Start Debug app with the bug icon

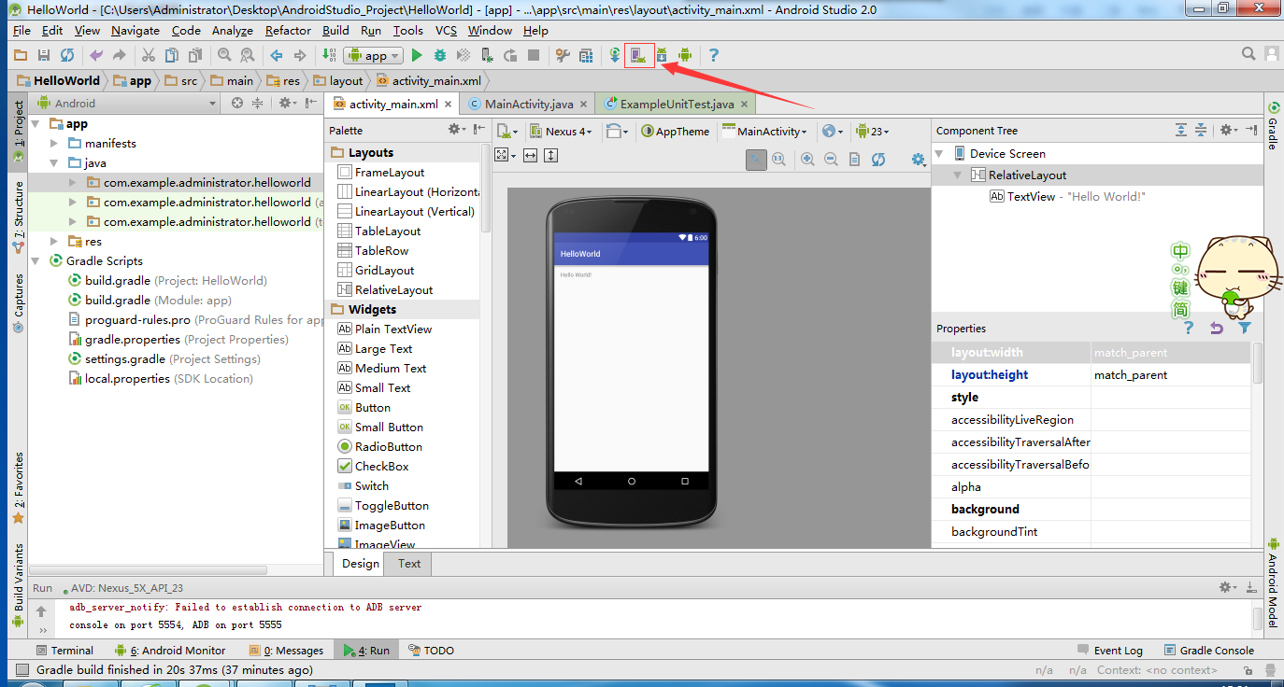[440, 55]
